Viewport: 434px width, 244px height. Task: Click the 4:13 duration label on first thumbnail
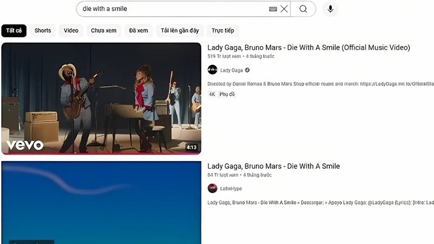pos(192,147)
